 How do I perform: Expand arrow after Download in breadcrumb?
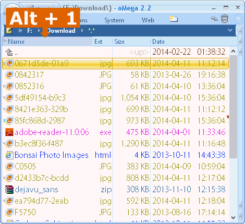82,31
